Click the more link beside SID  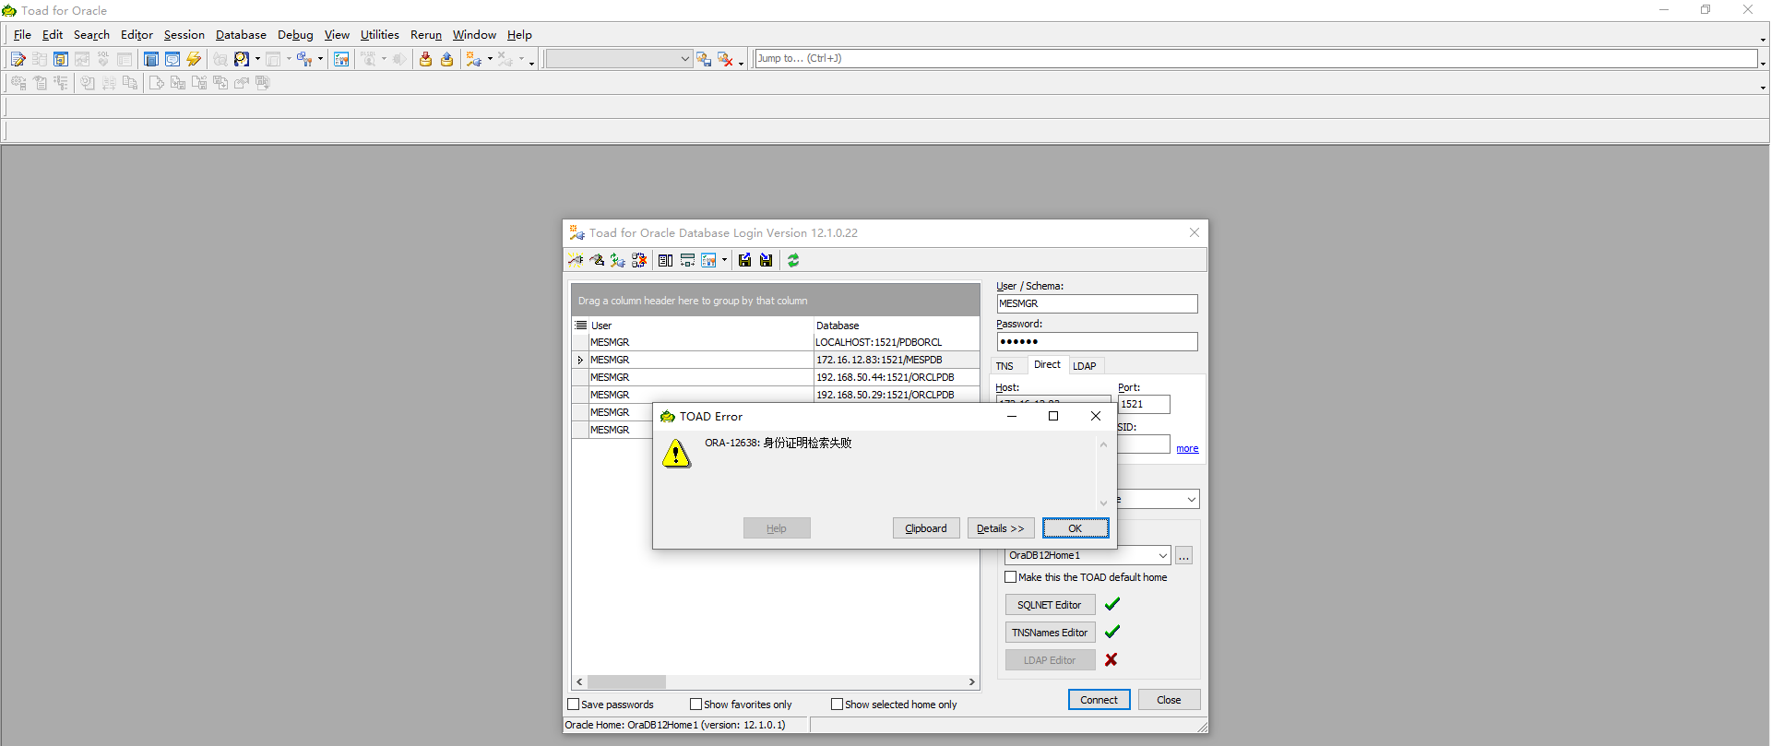click(1187, 449)
